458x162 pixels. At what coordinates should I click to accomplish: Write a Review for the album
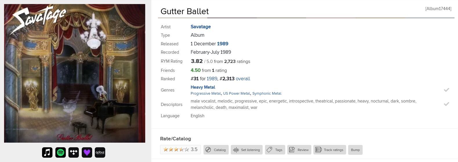[299, 150]
